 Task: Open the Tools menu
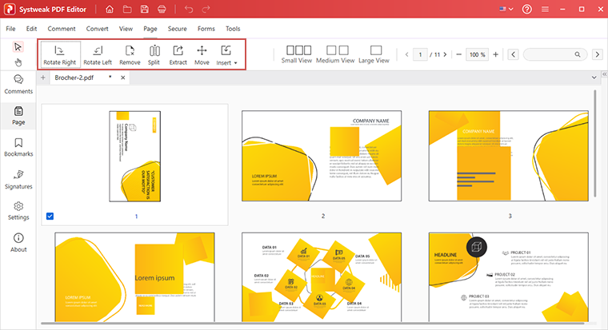point(233,29)
